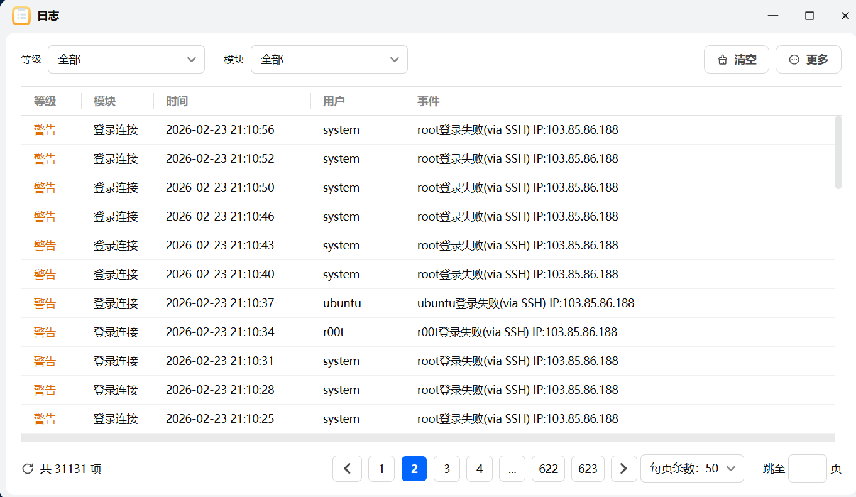Refresh the log list using the circular arrow icon
856x497 pixels.
click(27, 468)
